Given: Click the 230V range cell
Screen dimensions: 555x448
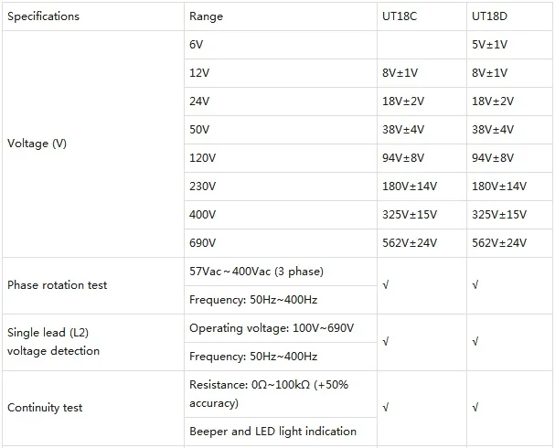Looking at the screenshot, I should 202,187.
